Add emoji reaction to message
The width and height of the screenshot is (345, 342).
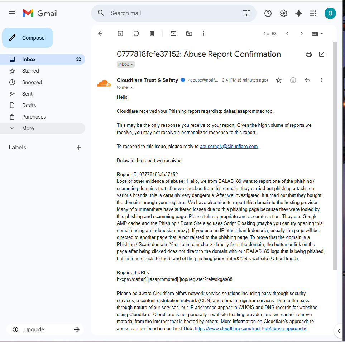tap(293, 80)
